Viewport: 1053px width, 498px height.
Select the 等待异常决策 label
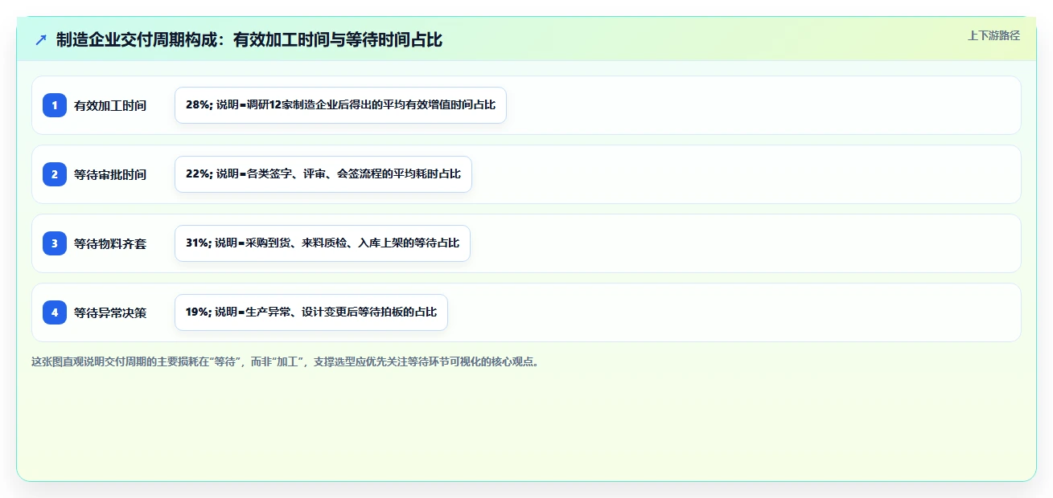coord(110,312)
